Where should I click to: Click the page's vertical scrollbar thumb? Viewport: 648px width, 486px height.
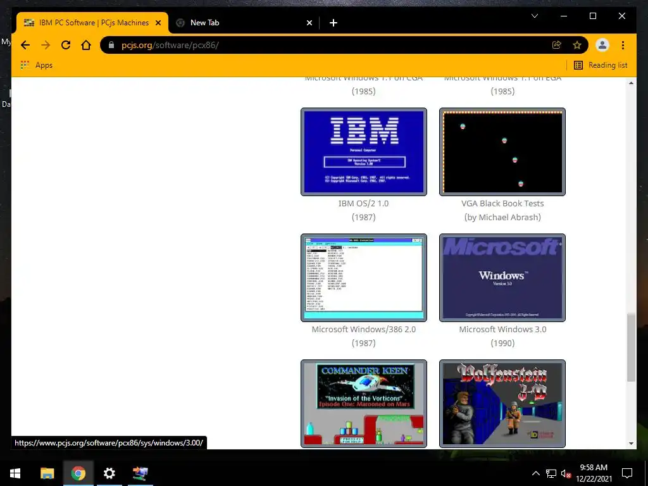coord(631,347)
